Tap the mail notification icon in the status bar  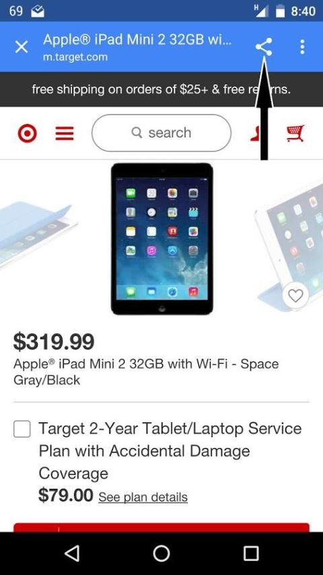click(x=38, y=11)
